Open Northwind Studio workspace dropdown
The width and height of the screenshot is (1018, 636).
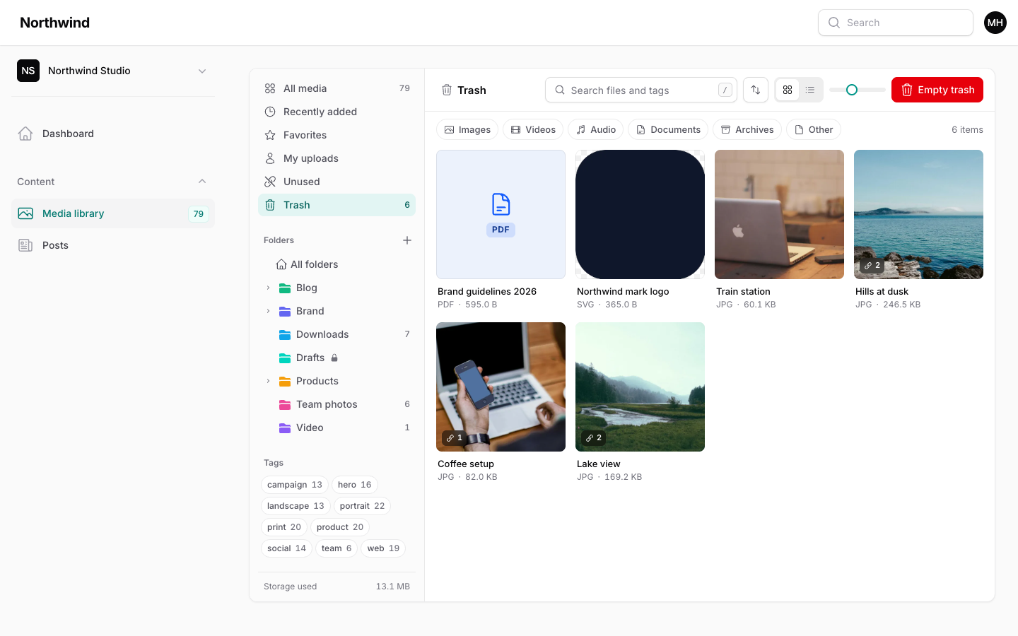coord(113,71)
